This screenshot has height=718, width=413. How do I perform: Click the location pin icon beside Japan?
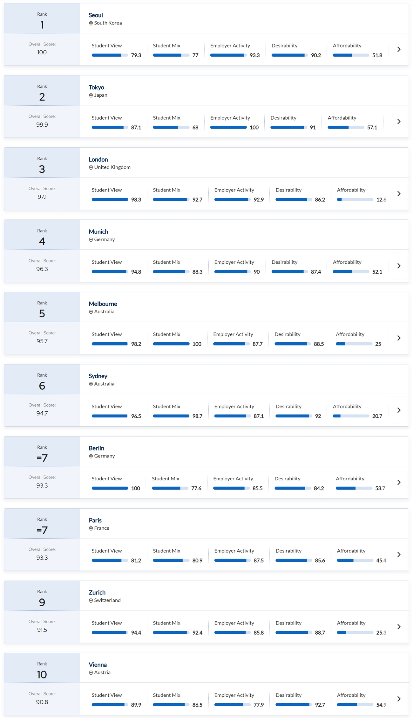point(91,95)
